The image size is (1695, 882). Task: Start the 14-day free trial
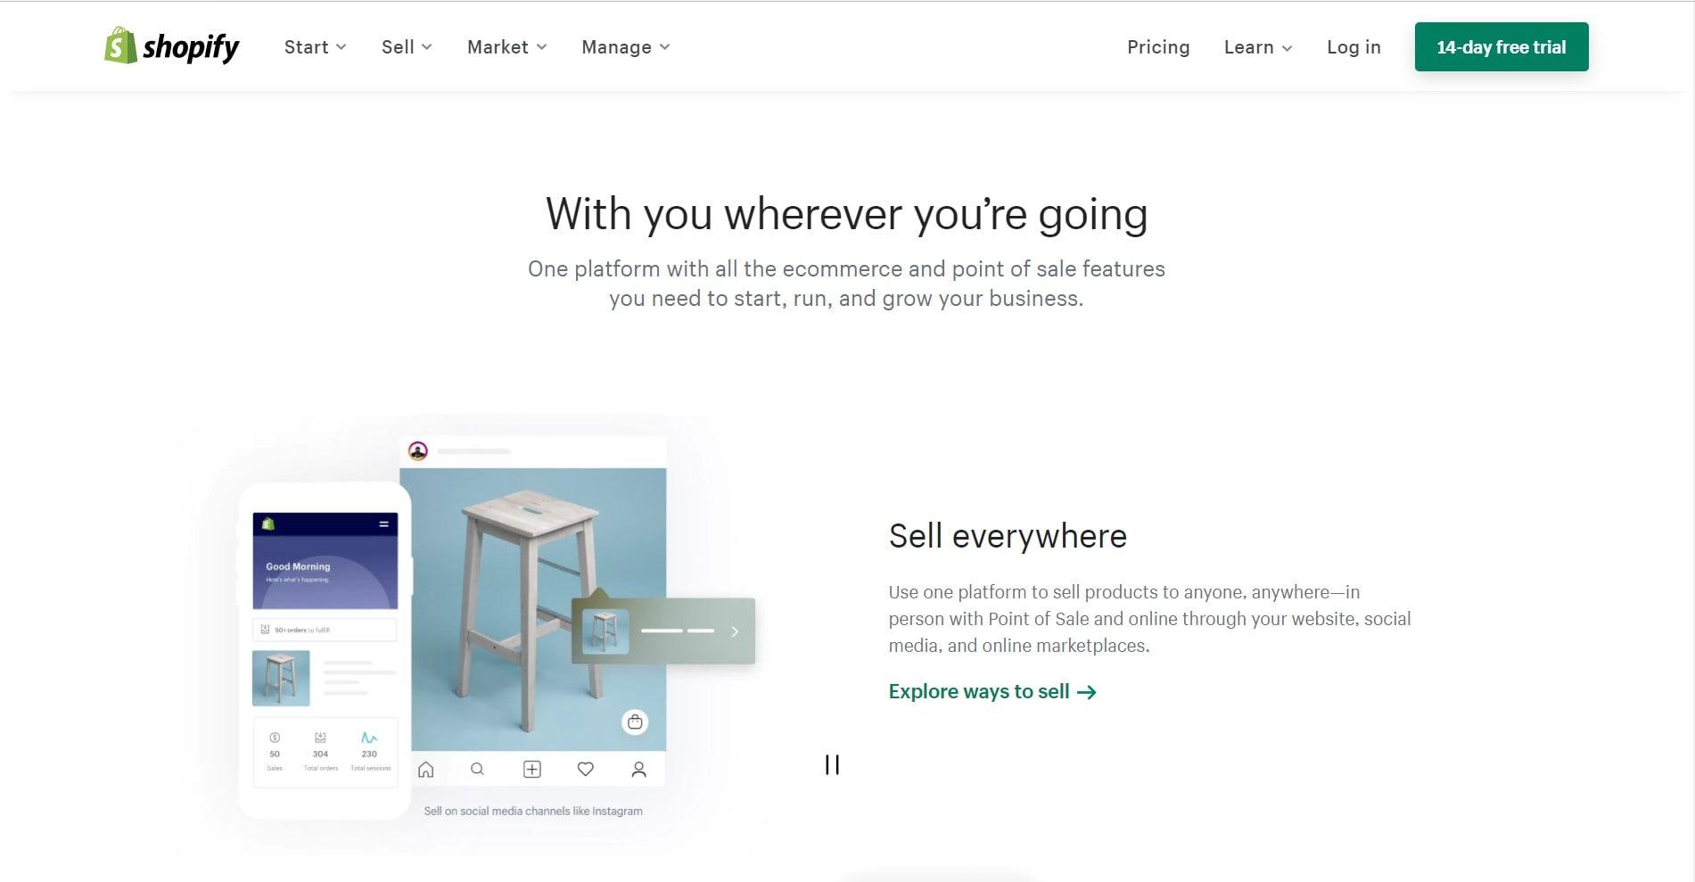1502,47
